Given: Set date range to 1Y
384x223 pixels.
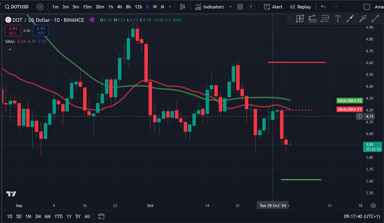Looking at the screenshot, I should [69, 216].
